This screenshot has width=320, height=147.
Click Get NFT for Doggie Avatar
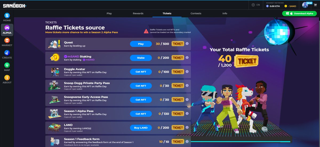point(141,72)
